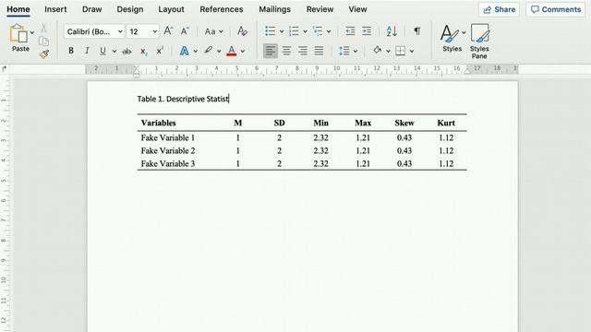Click the Paste clipboard icon
The height and width of the screenshot is (332, 591).
click(18, 34)
